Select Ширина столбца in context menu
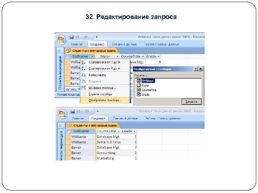Screen dimensions: 258x193 pyautogui.click(x=105, y=88)
